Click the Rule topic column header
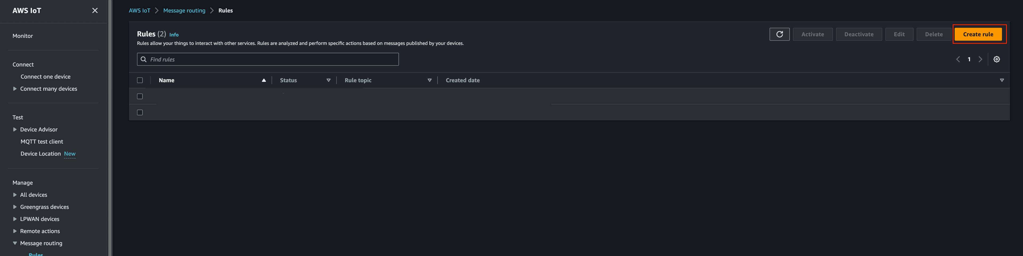The height and width of the screenshot is (256, 1023). 358,80
